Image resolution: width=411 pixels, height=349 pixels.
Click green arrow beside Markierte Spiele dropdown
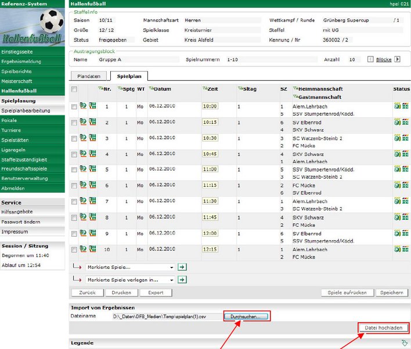pos(182,267)
